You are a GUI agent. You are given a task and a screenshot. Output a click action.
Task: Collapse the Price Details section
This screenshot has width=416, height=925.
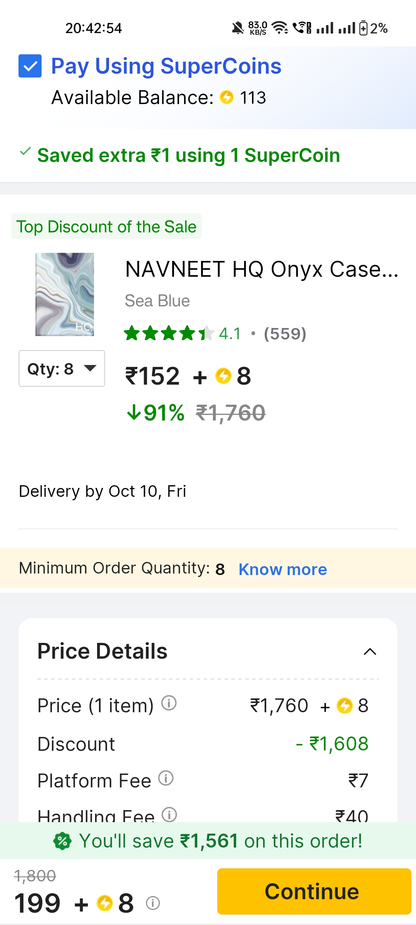click(x=370, y=651)
